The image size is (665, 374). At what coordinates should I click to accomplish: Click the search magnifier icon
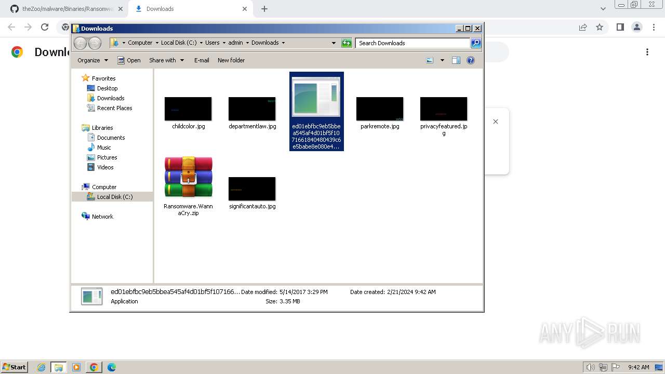click(x=476, y=43)
